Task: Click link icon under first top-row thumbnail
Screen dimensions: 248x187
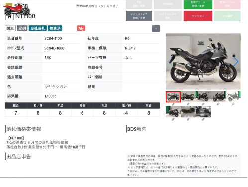Action: point(173,104)
